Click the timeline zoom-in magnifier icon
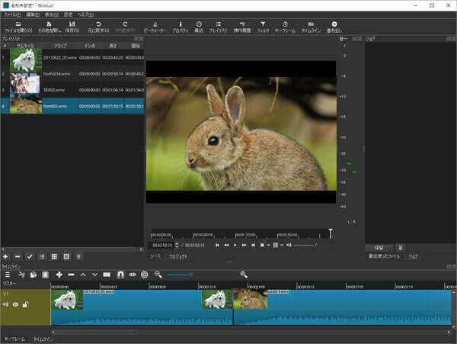Viewport: 457px width, 344px height. tap(244, 274)
